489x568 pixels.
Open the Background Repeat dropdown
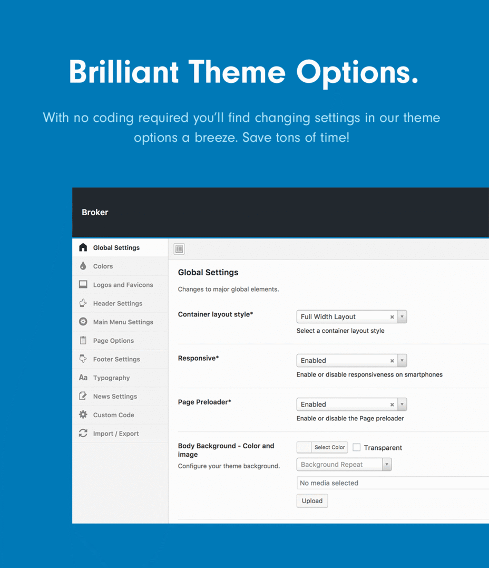pyautogui.click(x=344, y=465)
